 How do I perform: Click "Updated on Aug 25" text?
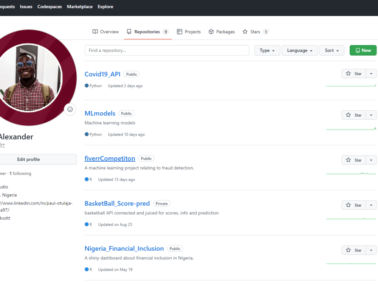click(115, 224)
